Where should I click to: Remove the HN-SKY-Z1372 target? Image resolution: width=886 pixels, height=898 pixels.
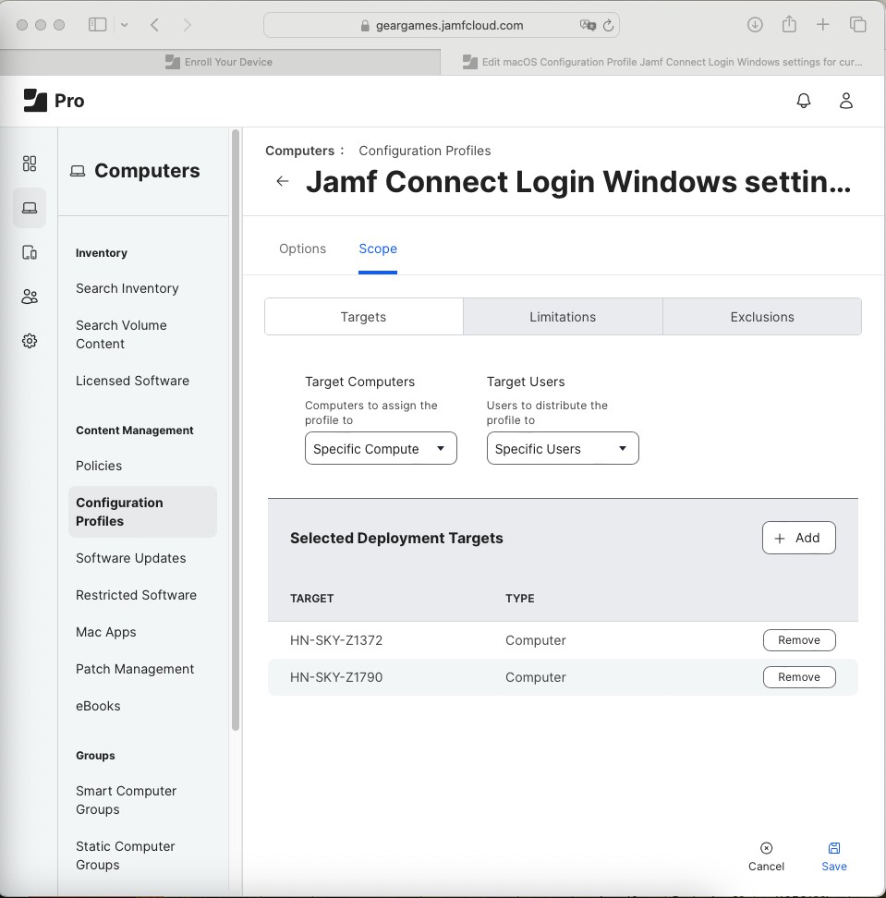(798, 640)
